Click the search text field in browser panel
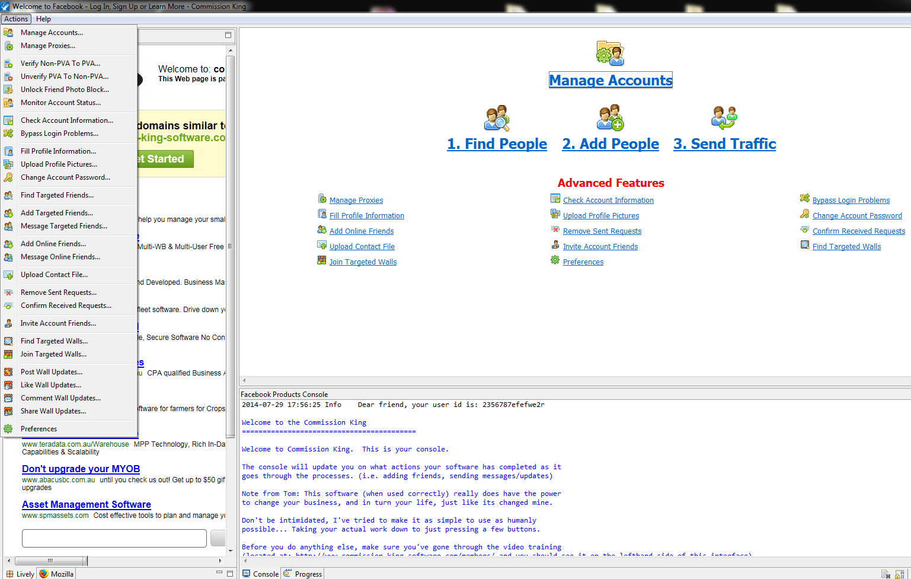Viewport: 911px width, 579px height. [114, 538]
